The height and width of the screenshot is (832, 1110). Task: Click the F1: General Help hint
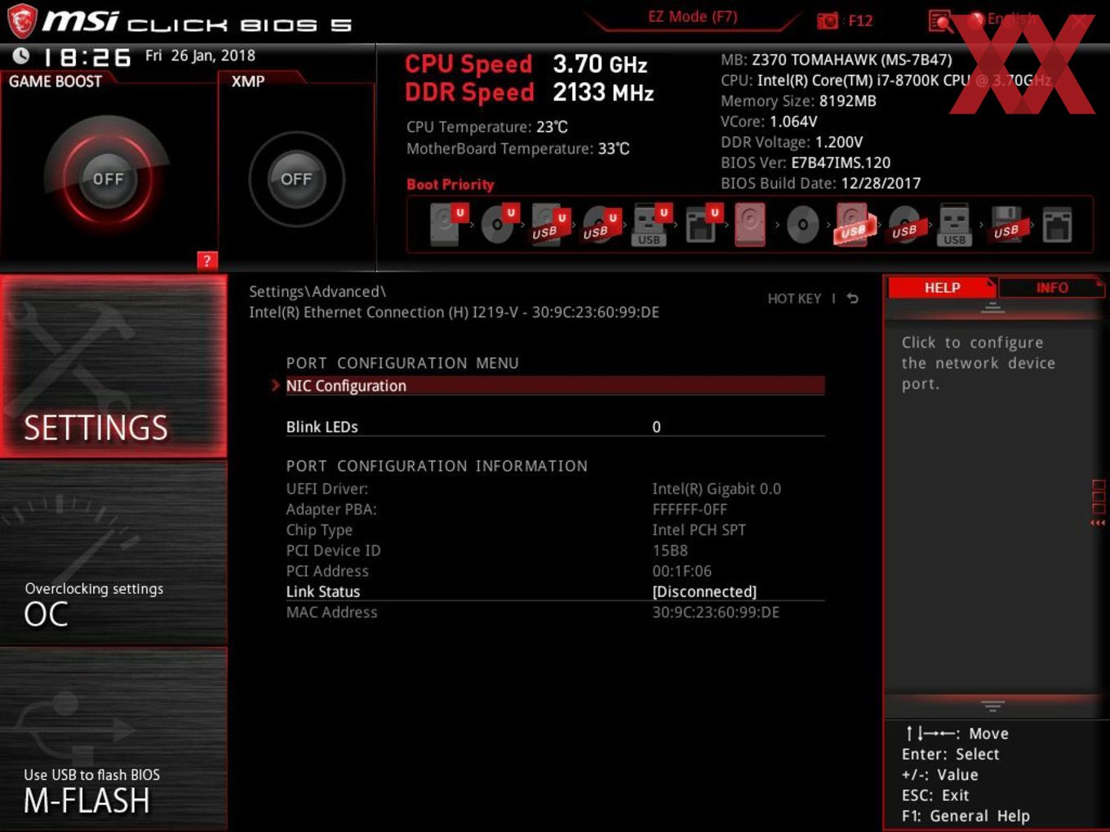tap(966, 816)
